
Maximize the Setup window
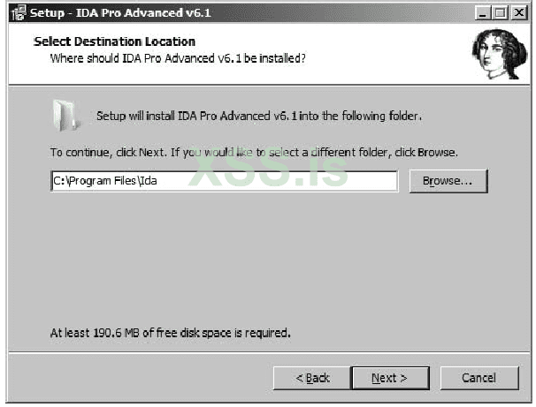coord(500,13)
